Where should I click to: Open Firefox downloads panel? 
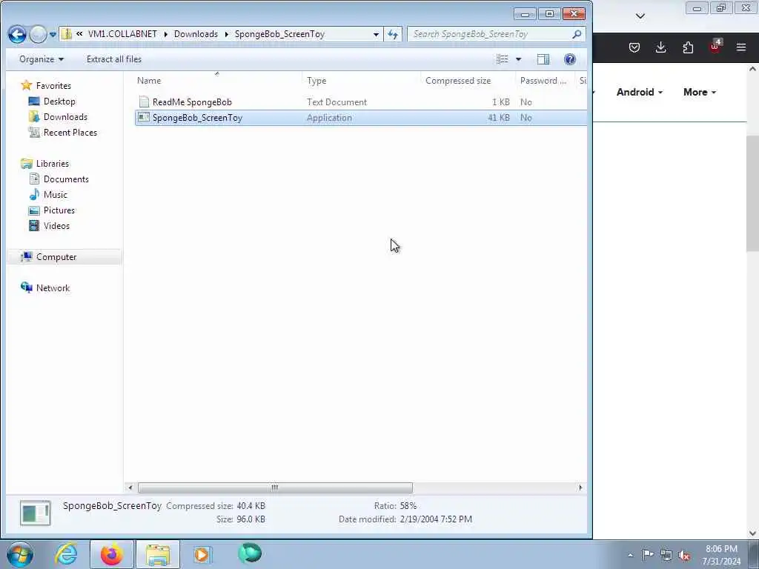660,47
